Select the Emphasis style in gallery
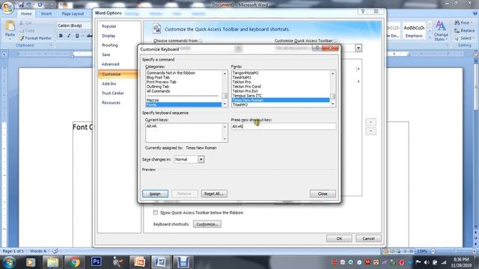The image size is (479, 269). [414, 31]
